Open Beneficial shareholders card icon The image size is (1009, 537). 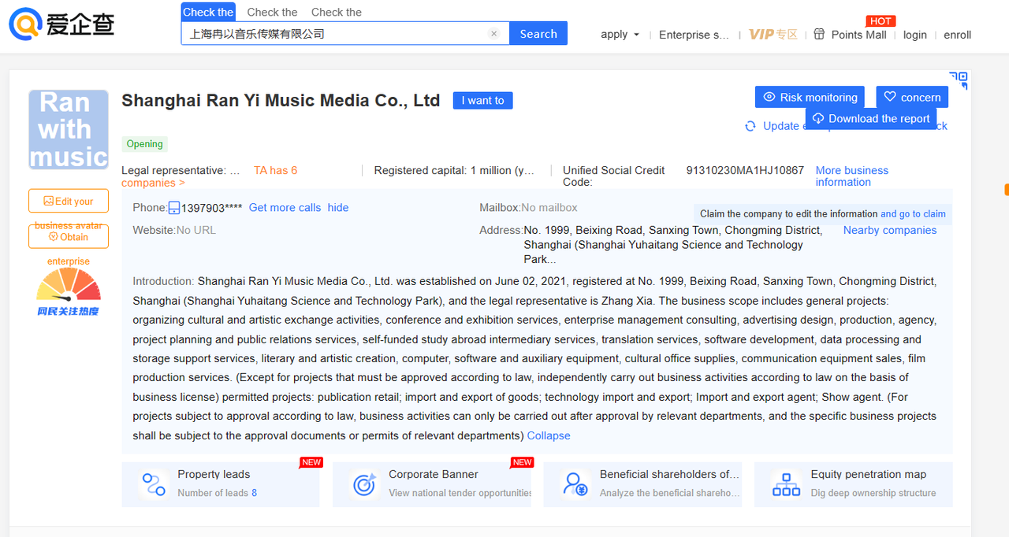pos(575,483)
